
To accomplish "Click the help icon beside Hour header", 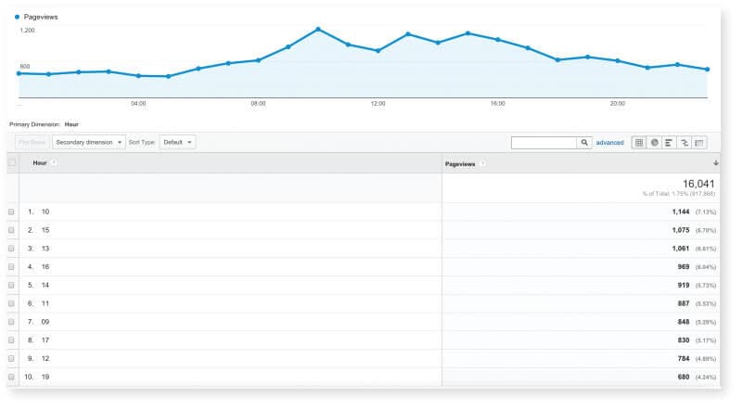I will coord(54,163).
